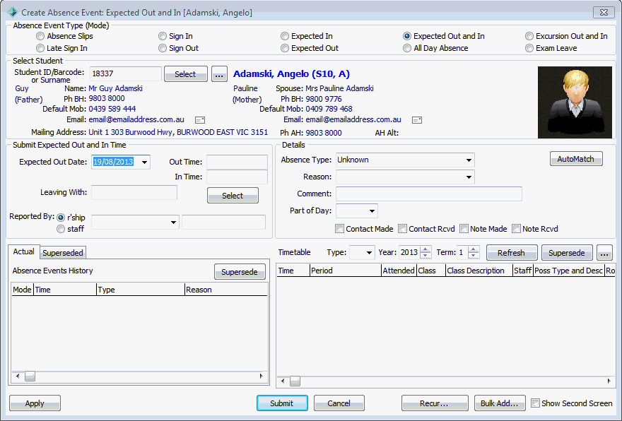Screen dimensions: 622x421
Task: Click the Select button for Leaving With
Action: tap(233, 196)
